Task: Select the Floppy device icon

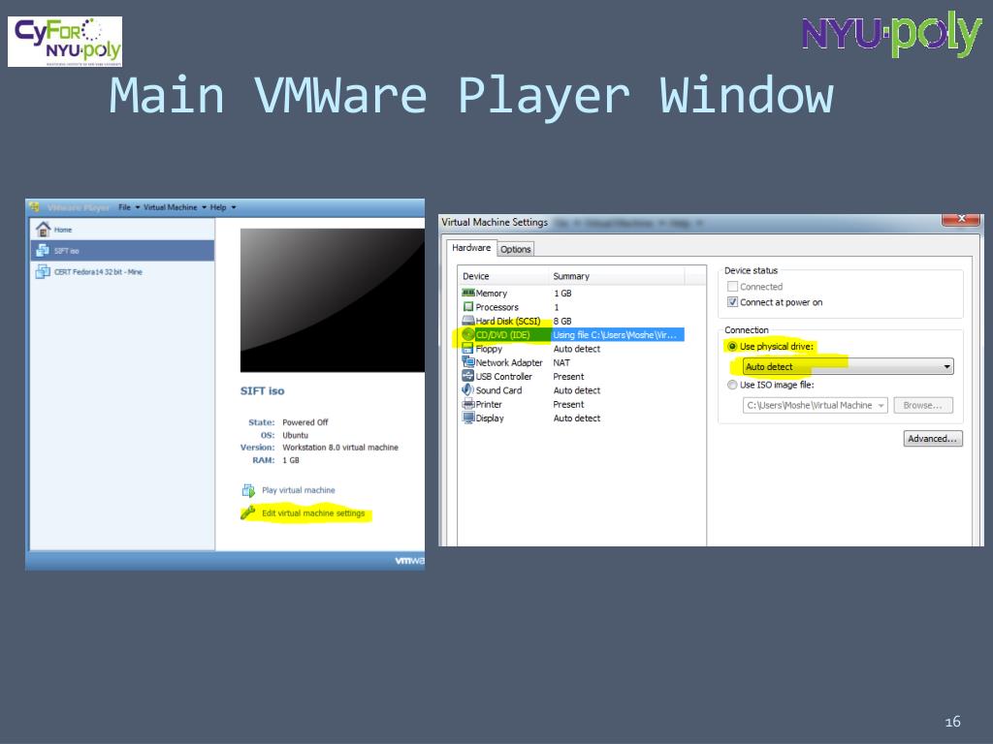Action: [468, 349]
